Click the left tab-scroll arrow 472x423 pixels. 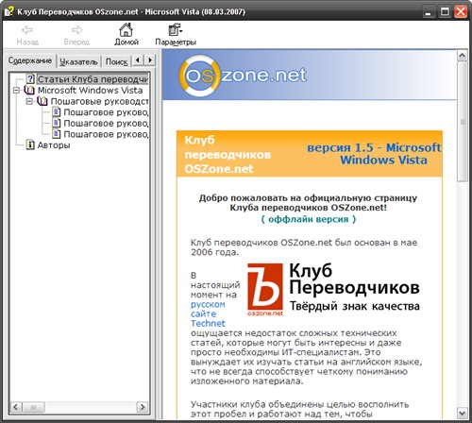pos(138,59)
